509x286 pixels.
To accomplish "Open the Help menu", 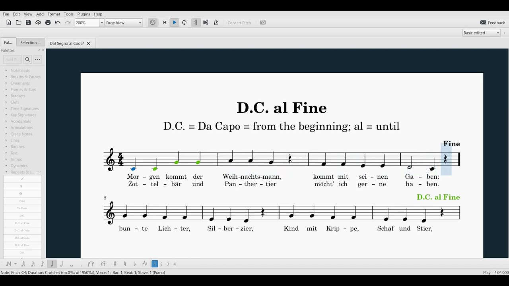I will click(x=98, y=14).
